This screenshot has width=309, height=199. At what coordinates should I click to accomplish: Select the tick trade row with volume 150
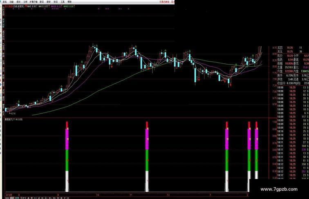point(293,164)
